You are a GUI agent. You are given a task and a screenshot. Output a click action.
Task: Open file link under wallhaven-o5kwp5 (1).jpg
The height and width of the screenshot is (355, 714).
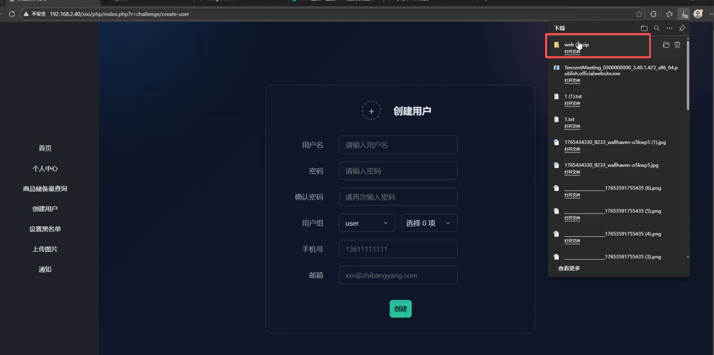click(572, 149)
